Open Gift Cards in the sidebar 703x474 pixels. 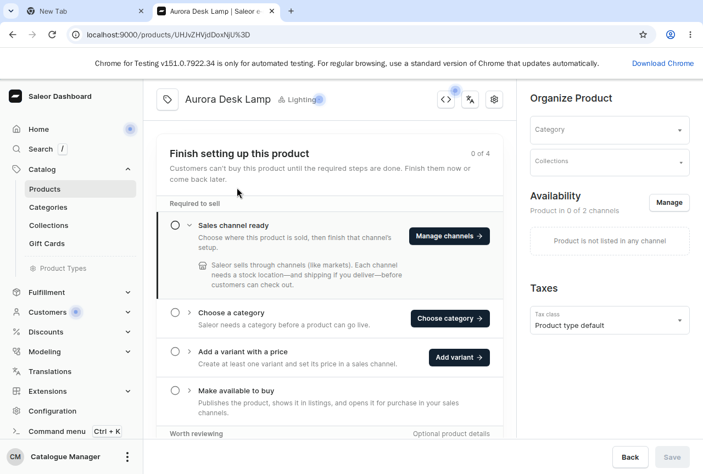80,243
